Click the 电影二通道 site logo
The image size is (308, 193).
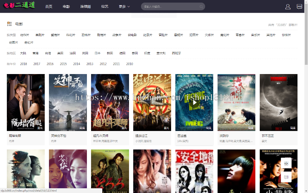[x=19, y=5]
